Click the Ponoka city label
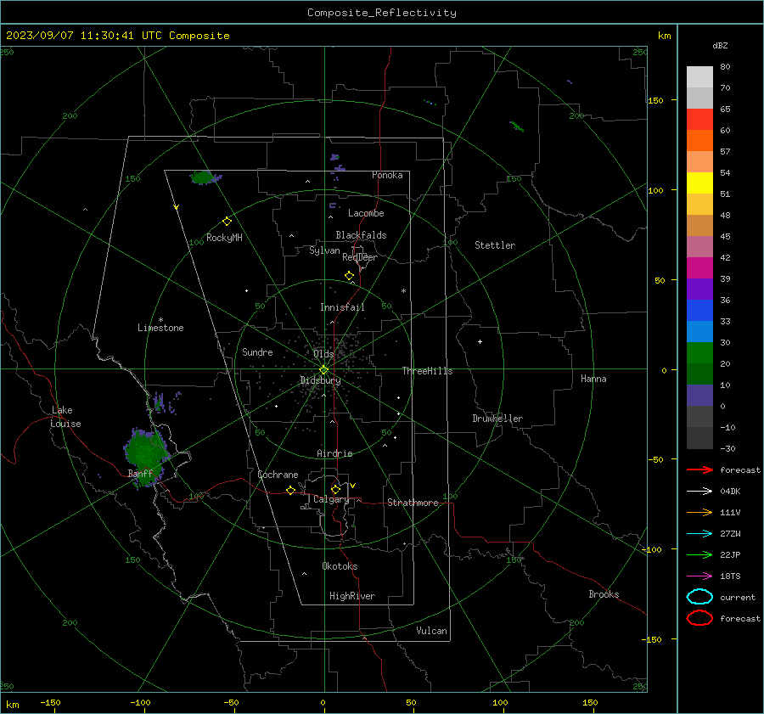Screen dimensions: 764x714 (387, 175)
